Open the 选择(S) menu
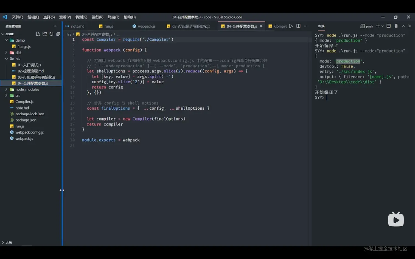The width and height of the screenshot is (415, 259). [49, 17]
